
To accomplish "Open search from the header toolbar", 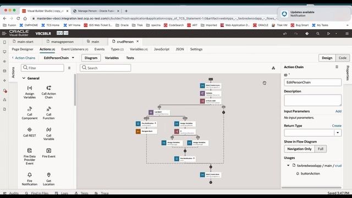I will coord(318,34).
